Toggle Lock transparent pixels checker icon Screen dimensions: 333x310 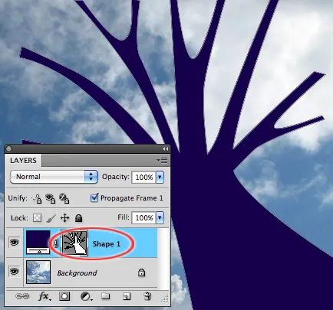(38, 218)
